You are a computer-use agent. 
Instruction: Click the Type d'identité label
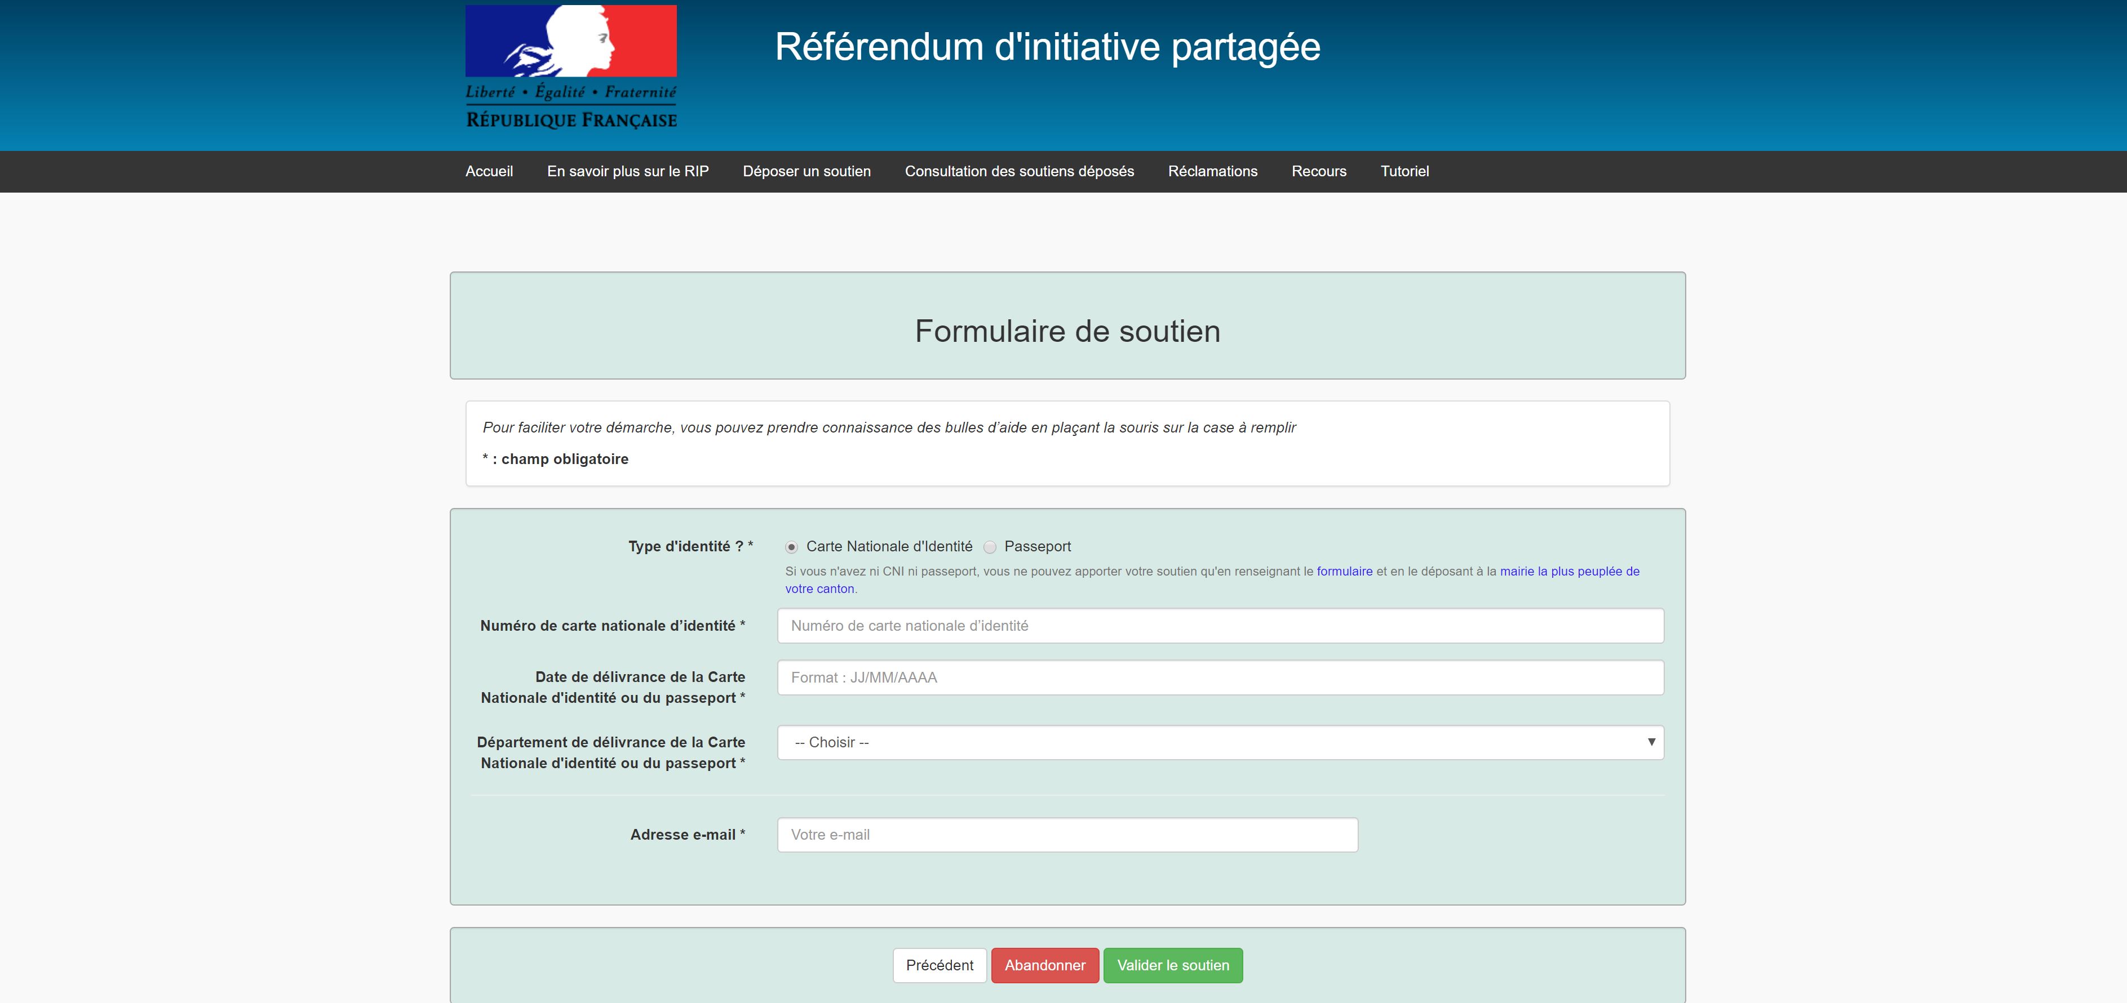coord(690,546)
